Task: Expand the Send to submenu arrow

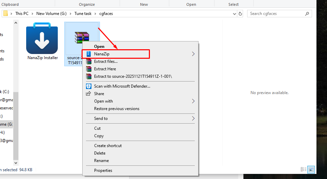Action: point(193,118)
